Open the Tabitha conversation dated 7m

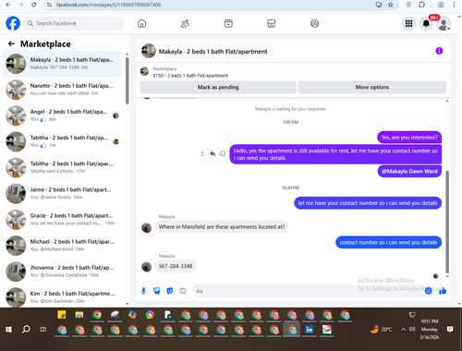[x=62, y=141]
